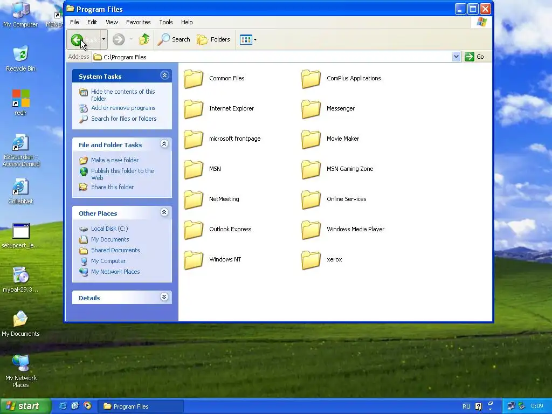Select the MSN Gaming Zone folder icon
Image resolution: width=552 pixels, height=414 pixels.
[x=311, y=169]
